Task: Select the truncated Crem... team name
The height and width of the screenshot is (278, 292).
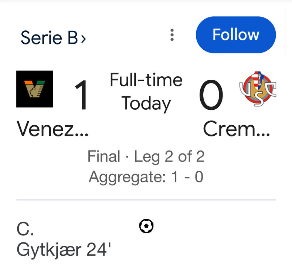Action: 237,129
